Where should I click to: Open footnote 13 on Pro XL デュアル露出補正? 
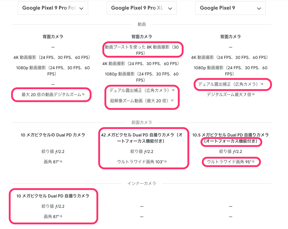pos(173,90)
